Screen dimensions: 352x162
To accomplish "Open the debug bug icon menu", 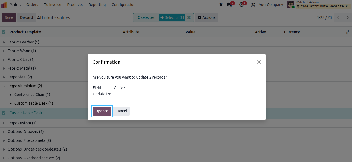I will (x=221, y=5).
